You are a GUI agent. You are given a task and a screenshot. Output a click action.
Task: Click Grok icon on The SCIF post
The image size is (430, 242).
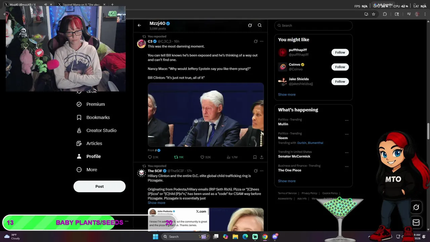256,171
